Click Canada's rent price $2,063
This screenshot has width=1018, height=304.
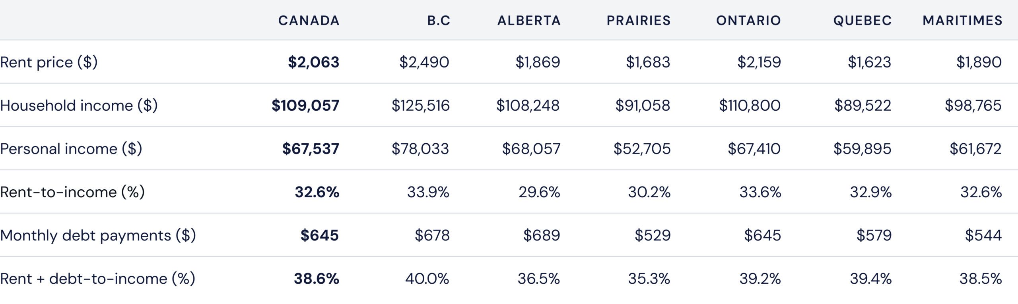pos(313,62)
